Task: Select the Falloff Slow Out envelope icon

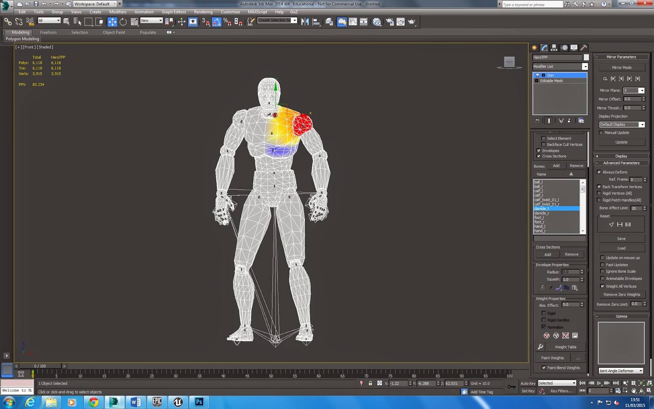Action: (559, 288)
